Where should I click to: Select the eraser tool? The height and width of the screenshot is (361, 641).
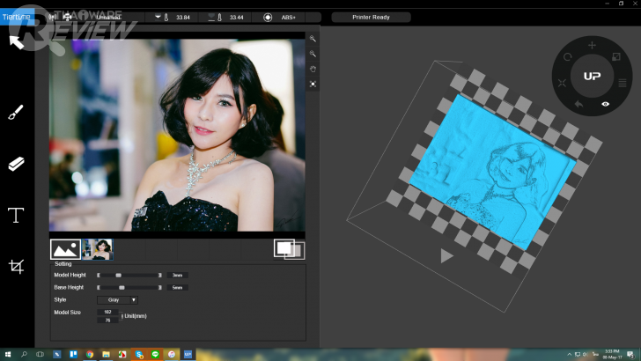tap(16, 164)
